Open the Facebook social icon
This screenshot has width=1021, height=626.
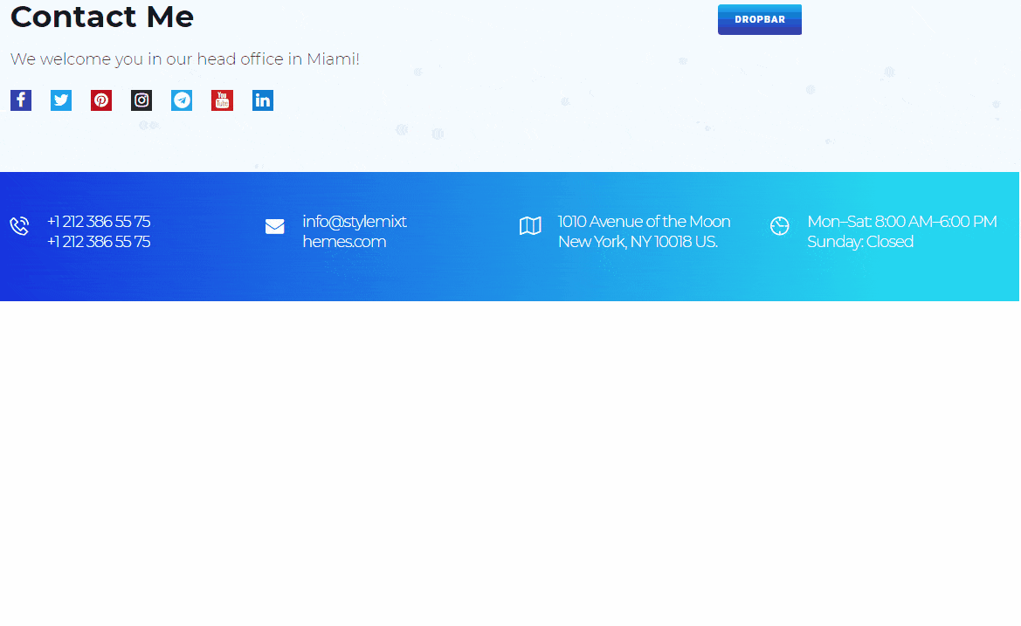click(21, 100)
